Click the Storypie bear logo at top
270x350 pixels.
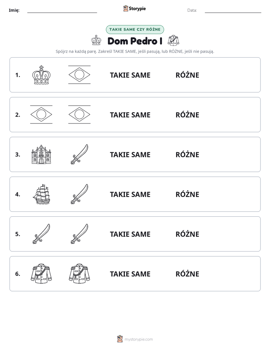pyautogui.click(x=126, y=8)
